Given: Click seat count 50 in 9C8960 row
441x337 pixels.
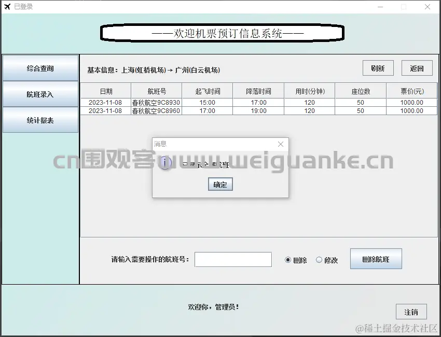Looking at the screenshot, I should pyautogui.click(x=361, y=111).
